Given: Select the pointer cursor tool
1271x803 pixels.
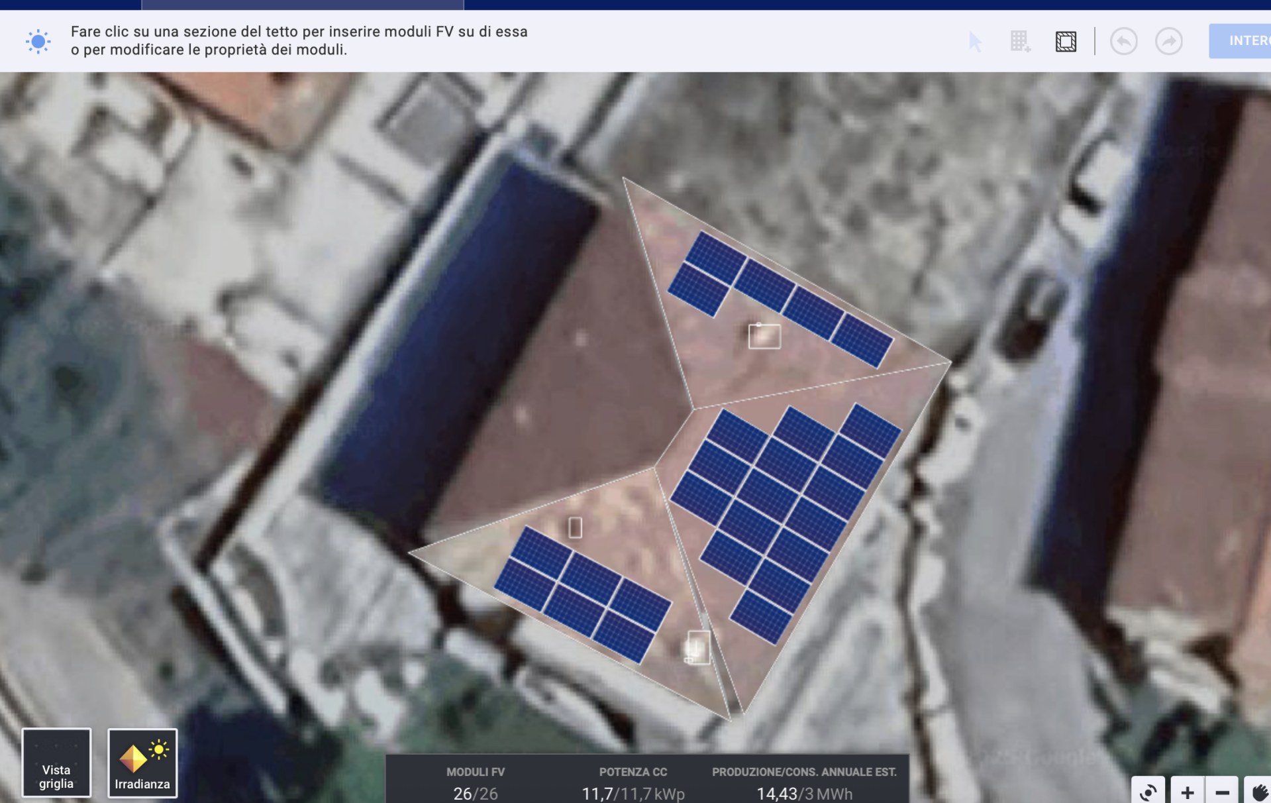Looking at the screenshot, I should (975, 42).
